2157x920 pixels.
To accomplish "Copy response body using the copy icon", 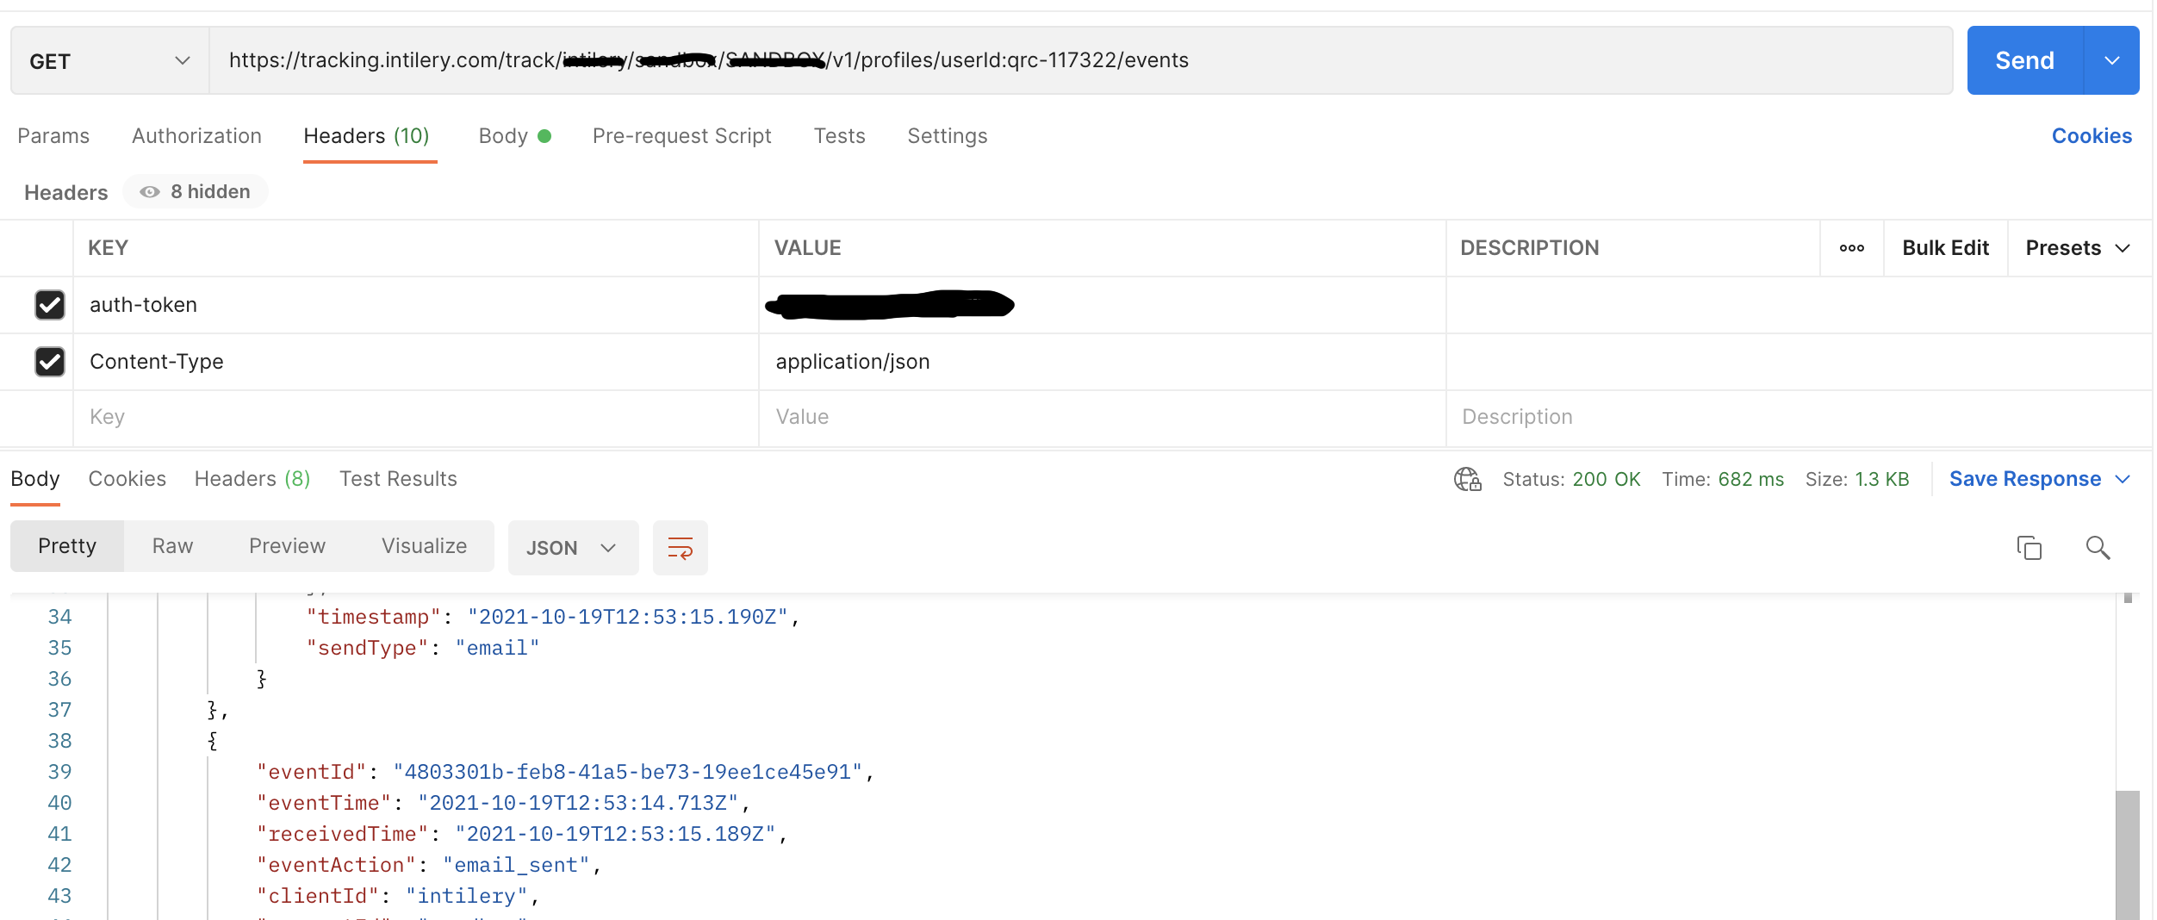I will tap(2029, 548).
